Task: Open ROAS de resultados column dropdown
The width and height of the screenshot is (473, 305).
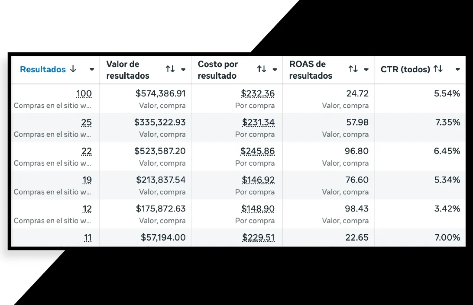Action: tap(366, 69)
